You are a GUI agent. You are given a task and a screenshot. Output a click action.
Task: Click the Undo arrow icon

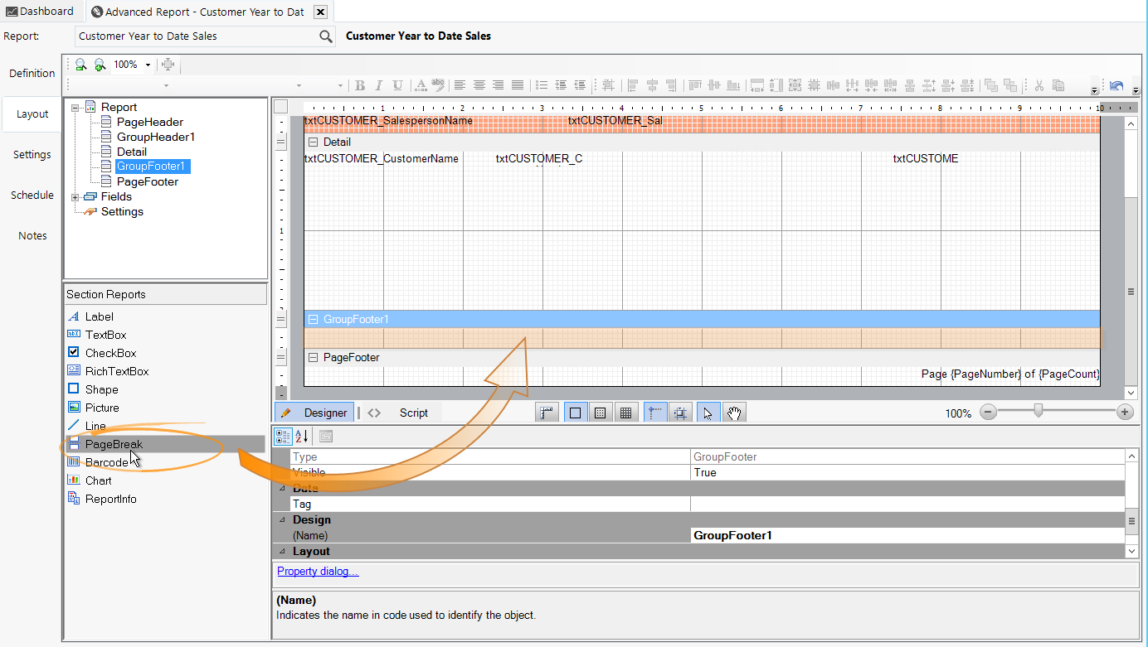(x=1116, y=85)
